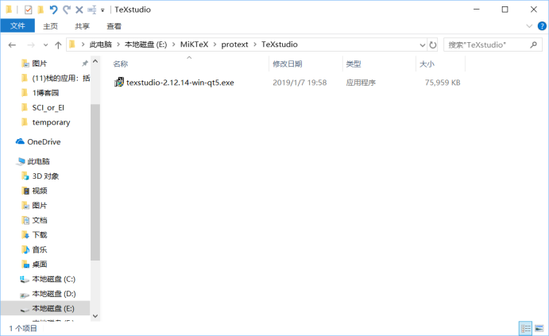Open the quick access toolbar customize dropdown
549x336 pixels.
coord(102,10)
